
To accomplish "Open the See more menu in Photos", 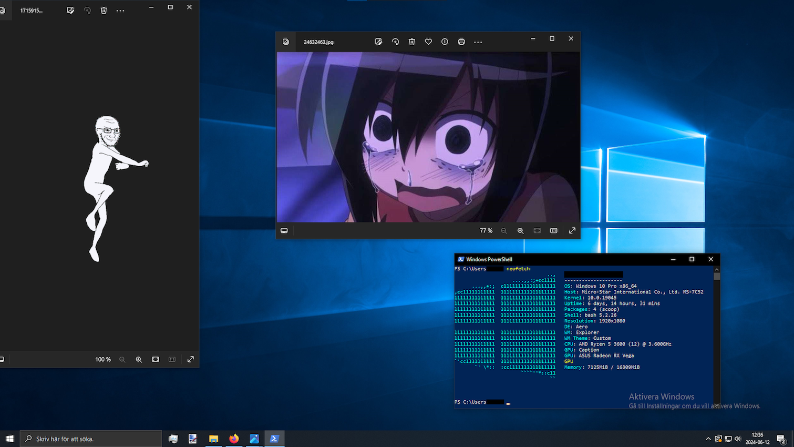I will click(x=478, y=42).
